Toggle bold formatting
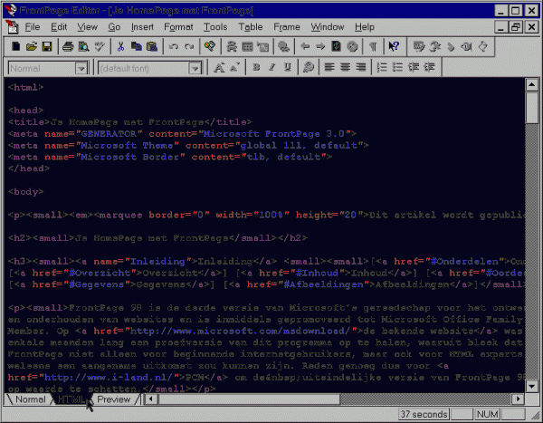Viewport: 543px width, 423px height. [256, 67]
